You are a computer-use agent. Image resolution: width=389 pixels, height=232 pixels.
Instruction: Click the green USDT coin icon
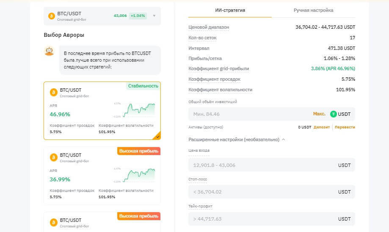334,114
